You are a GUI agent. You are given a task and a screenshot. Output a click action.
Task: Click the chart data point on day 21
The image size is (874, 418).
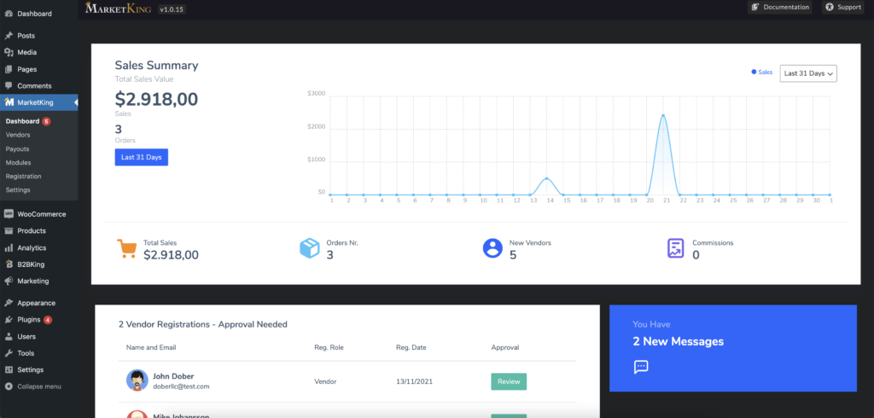662,115
